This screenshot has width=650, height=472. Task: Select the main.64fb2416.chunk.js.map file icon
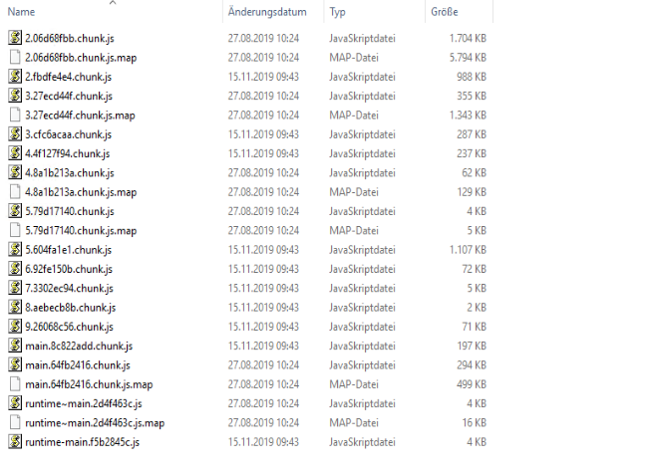pyautogui.click(x=15, y=383)
